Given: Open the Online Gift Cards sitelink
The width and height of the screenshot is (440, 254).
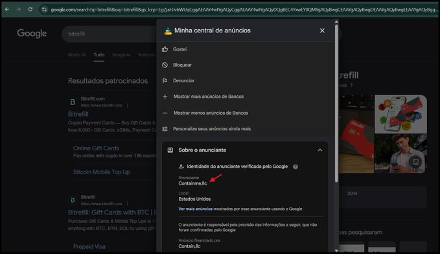Looking at the screenshot, I should 96,148.
